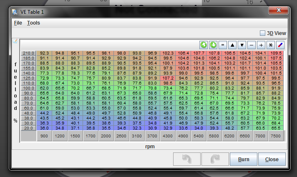Click the black up-triangle increment icon
This screenshot has width=297, height=177.
click(x=232, y=45)
